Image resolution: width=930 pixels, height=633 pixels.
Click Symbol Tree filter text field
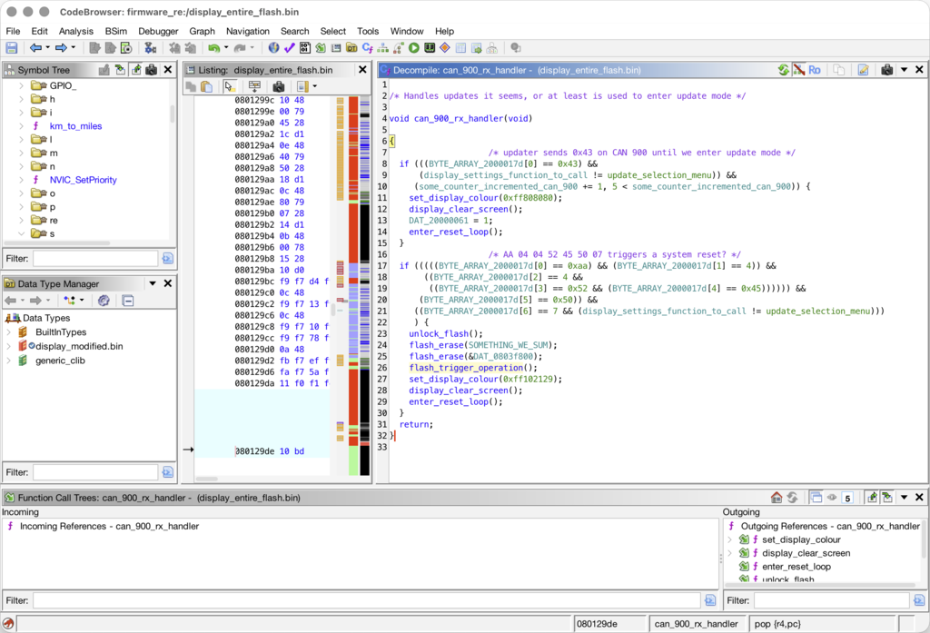94,259
